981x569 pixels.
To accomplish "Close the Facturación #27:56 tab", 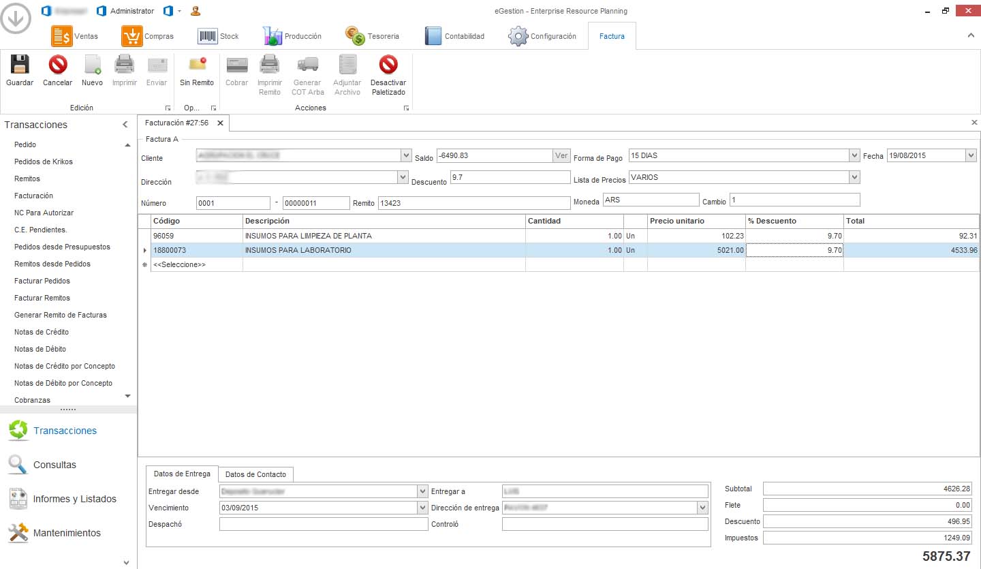I will [x=220, y=123].
